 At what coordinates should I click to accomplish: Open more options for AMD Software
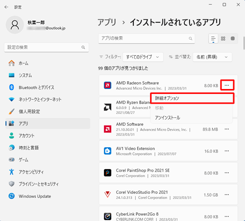point(227,129)
